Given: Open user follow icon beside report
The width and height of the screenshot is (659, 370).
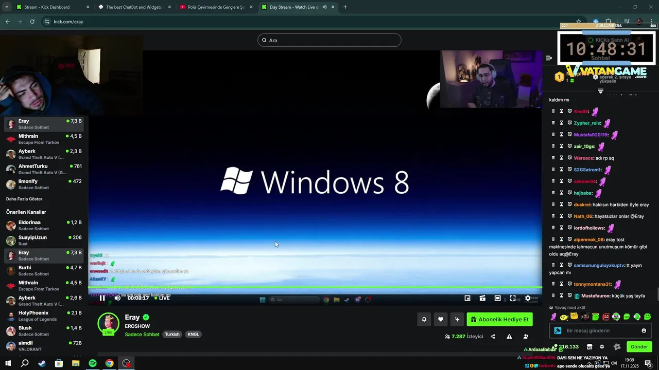Looking at the screenshot, I should [x=526, y=337].
